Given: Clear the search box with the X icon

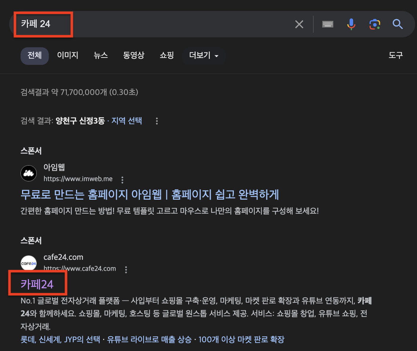Looking at the screenshot, I should [x=299, y=24].
